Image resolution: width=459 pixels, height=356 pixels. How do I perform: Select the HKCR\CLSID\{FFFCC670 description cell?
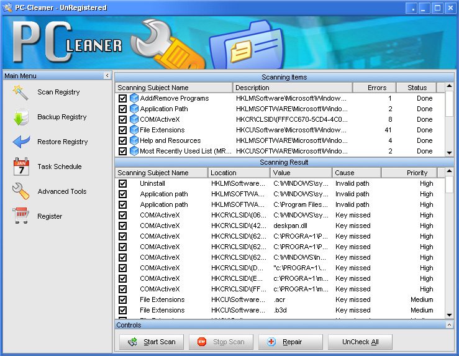[292, 119]
